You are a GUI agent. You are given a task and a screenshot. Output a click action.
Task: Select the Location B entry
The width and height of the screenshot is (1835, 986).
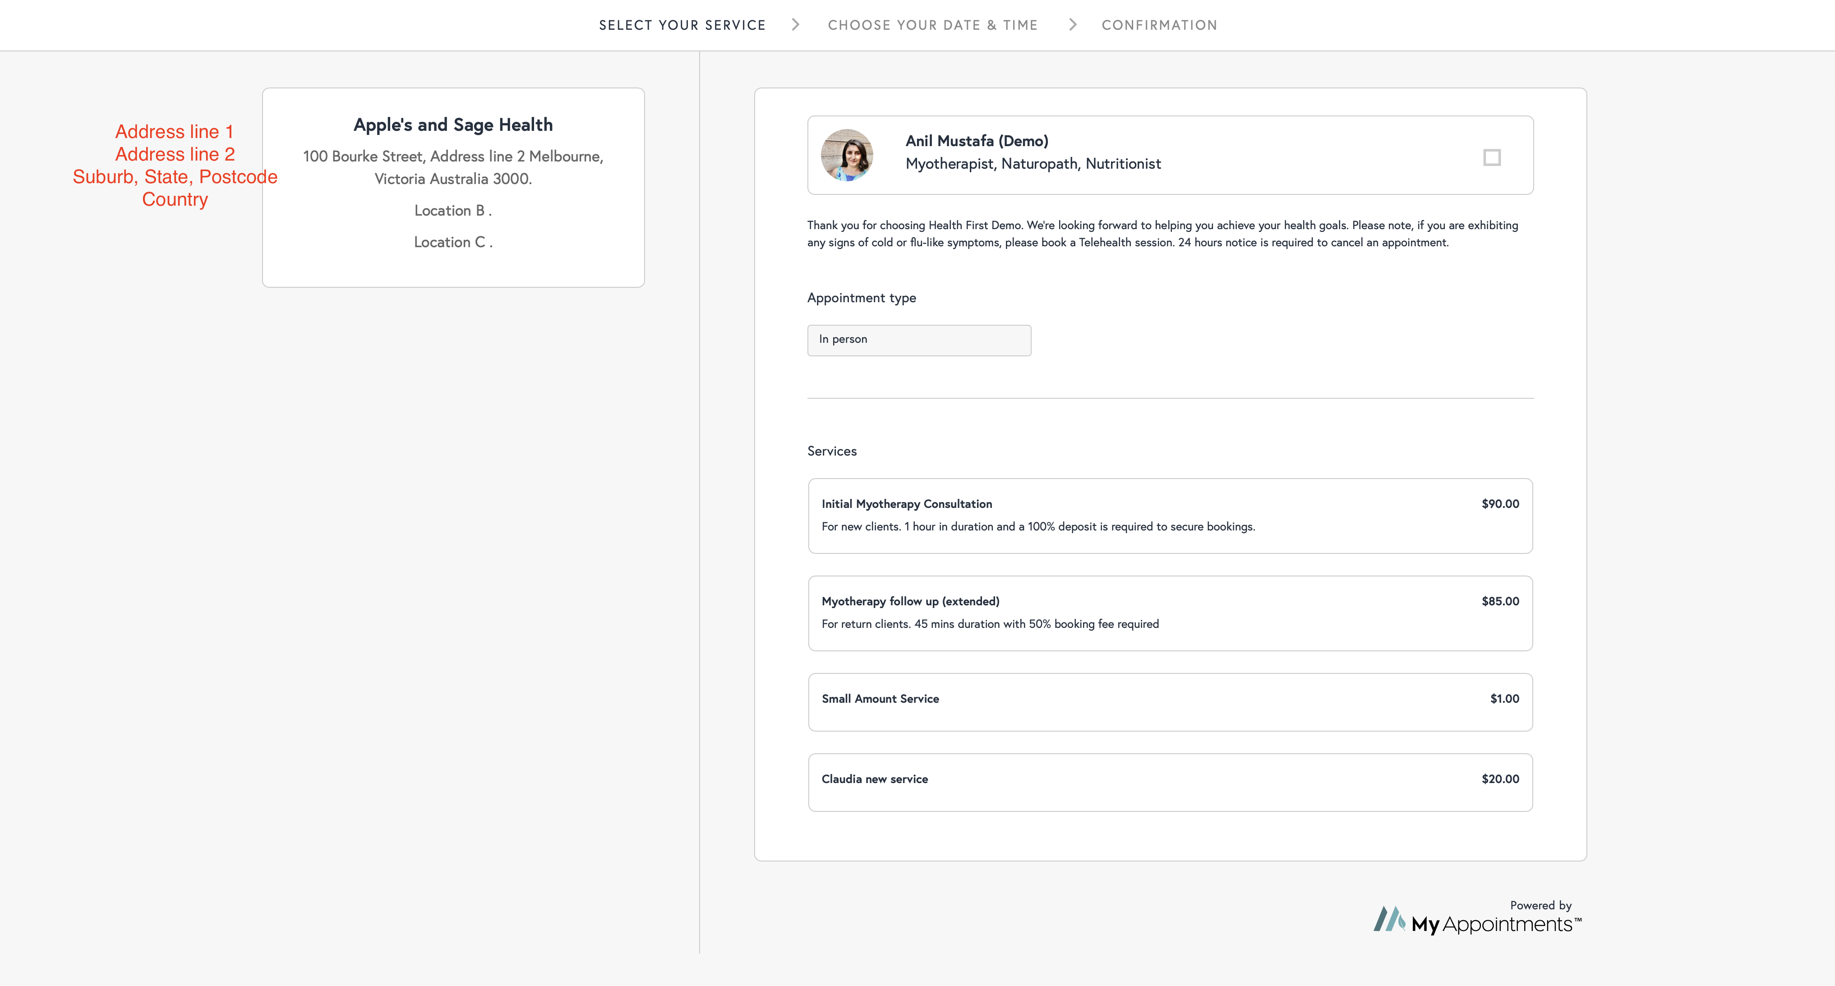point(452,211)
